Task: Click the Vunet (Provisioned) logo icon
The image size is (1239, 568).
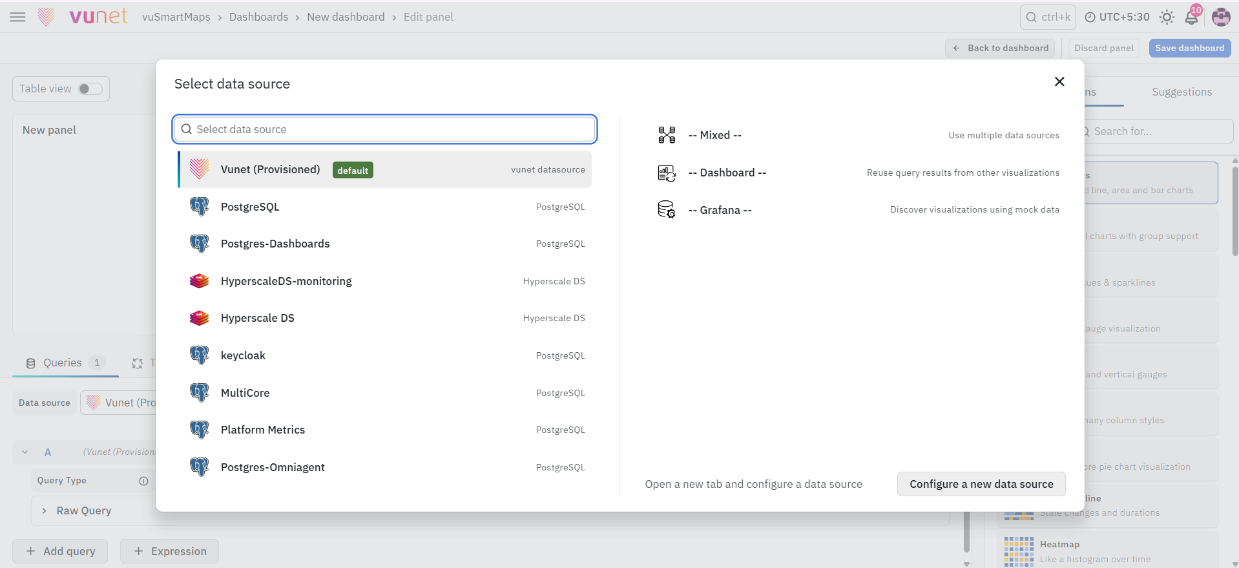Action: 199,169
